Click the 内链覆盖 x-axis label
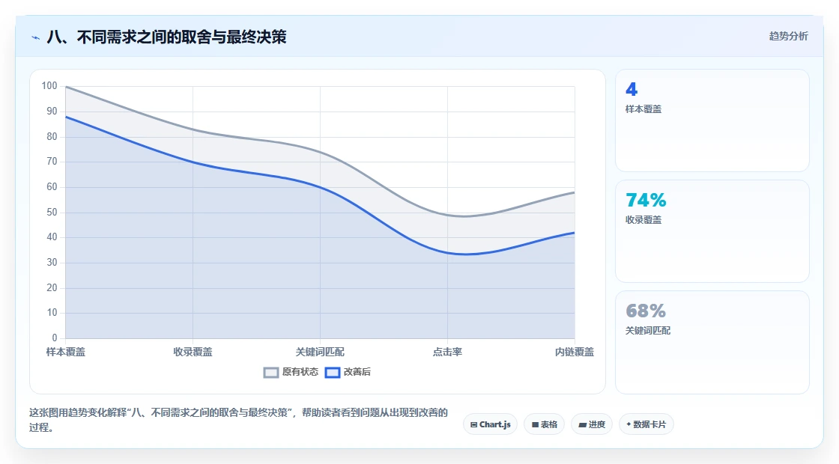 click(x=574, y=352)
